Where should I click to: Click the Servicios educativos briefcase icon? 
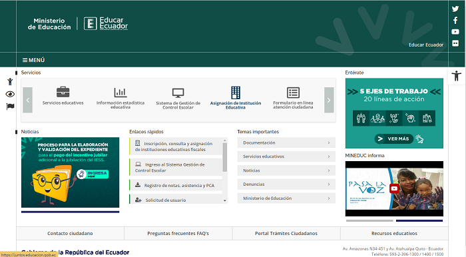63,92
